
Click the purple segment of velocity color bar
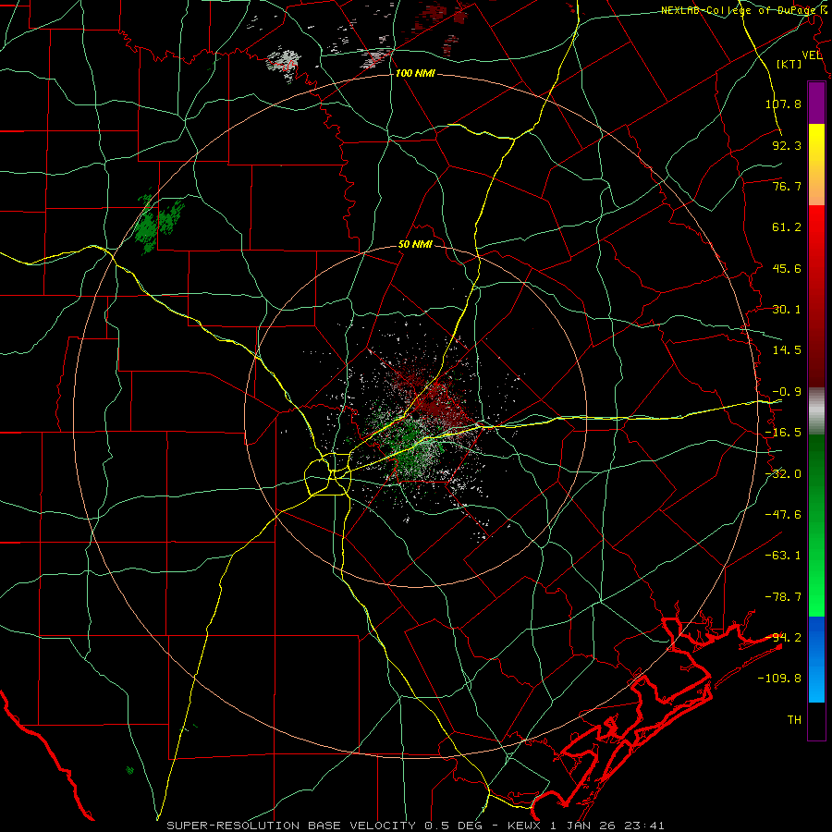816,103
